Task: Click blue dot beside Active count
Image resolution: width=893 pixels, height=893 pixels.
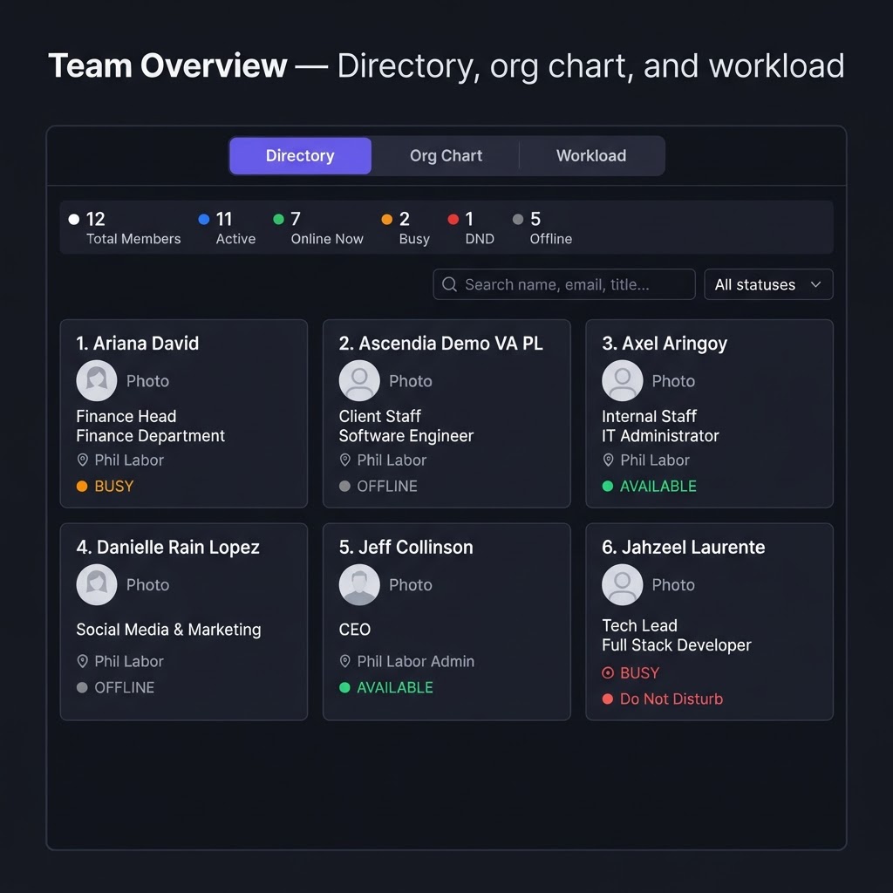Action: coord(204,219)
